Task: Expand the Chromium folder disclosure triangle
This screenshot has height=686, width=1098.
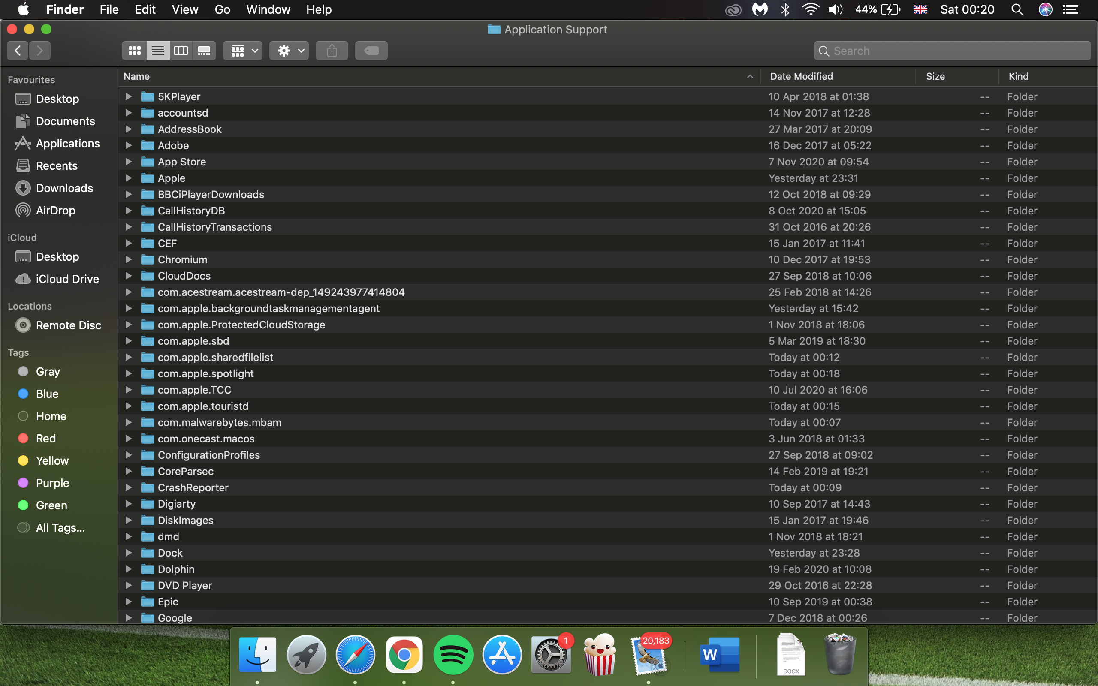Action: [128, 259]
